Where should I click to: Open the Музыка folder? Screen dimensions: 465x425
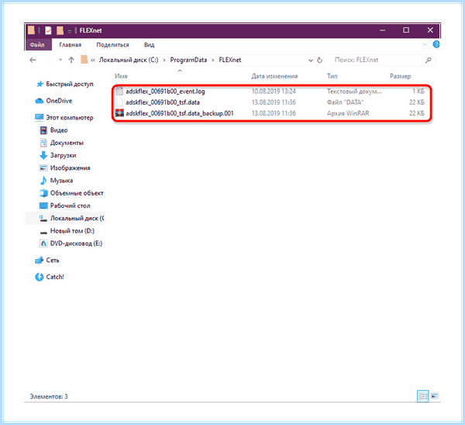point(61,181)
